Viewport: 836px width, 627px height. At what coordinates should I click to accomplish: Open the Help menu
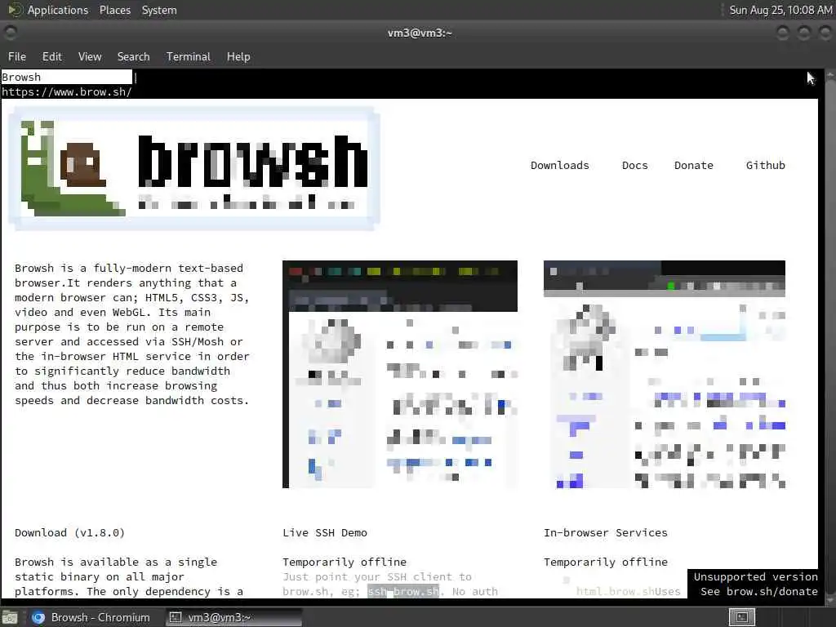coord(238,56)
